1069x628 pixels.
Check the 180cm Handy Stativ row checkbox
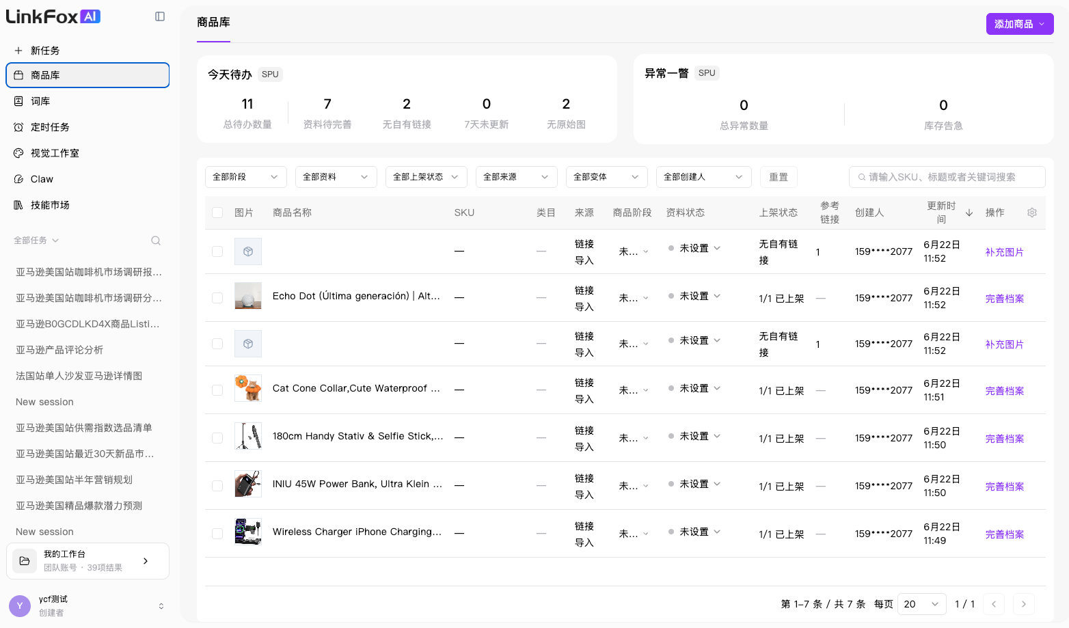[217, 438]
